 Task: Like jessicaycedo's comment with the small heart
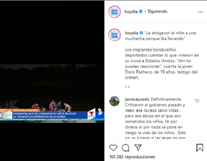click(197, 101)
